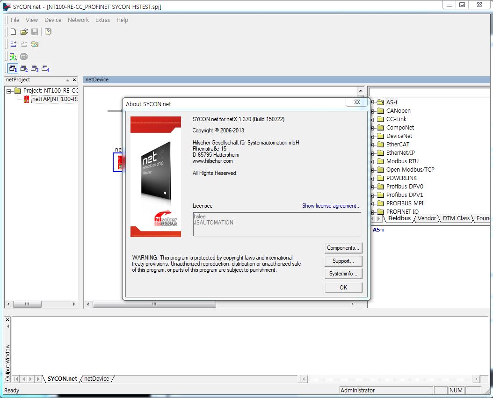Select the SYCON.net output tab
The height and width of the screenshot is (398, 493).
click(62, 379)
